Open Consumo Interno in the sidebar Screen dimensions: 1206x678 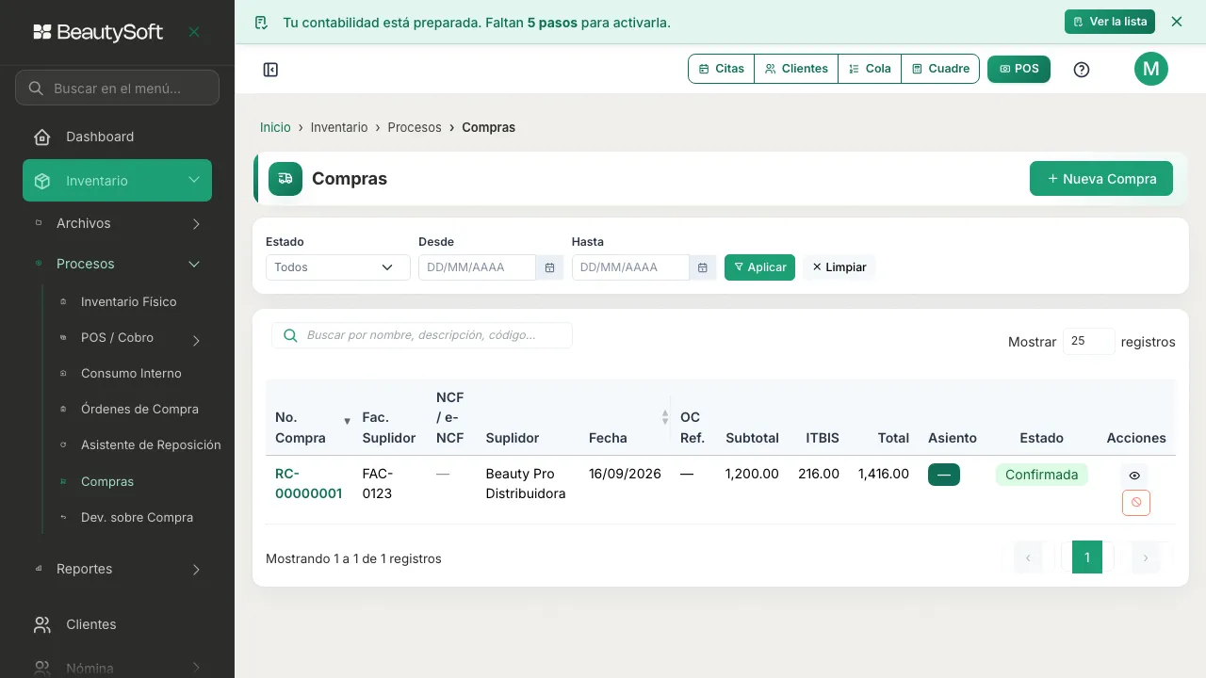(130, 374)
